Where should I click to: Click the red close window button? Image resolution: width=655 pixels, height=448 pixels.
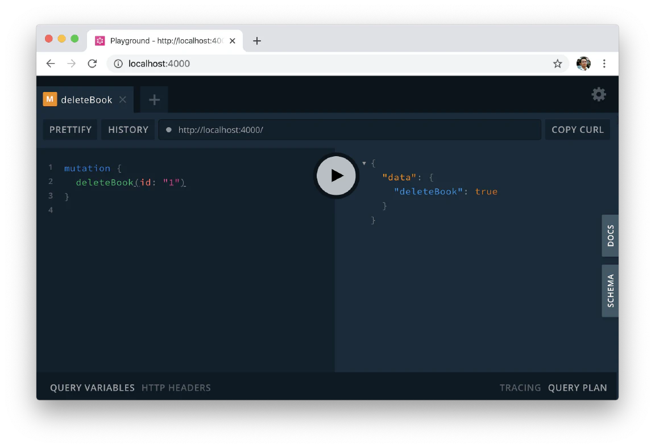click(49, 39)
